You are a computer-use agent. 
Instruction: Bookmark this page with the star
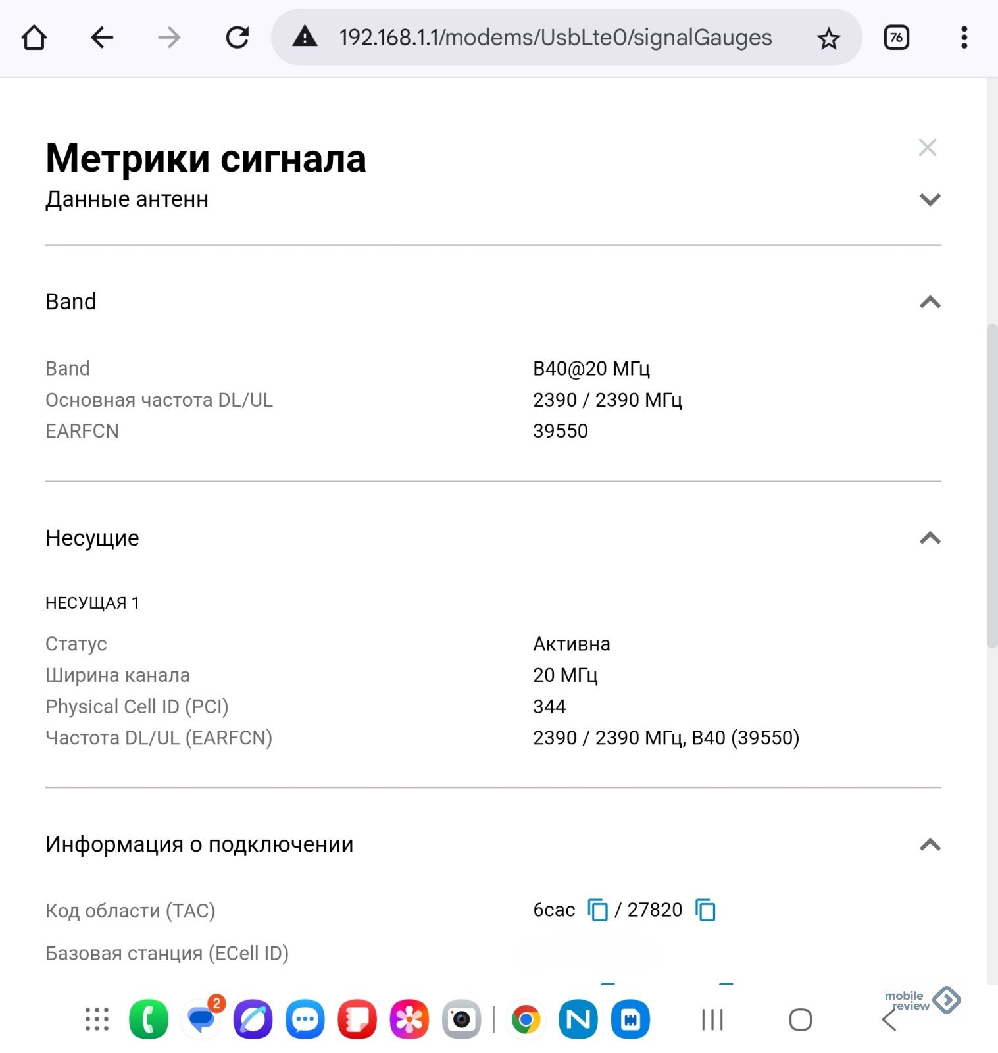click(x=828, y=39)
